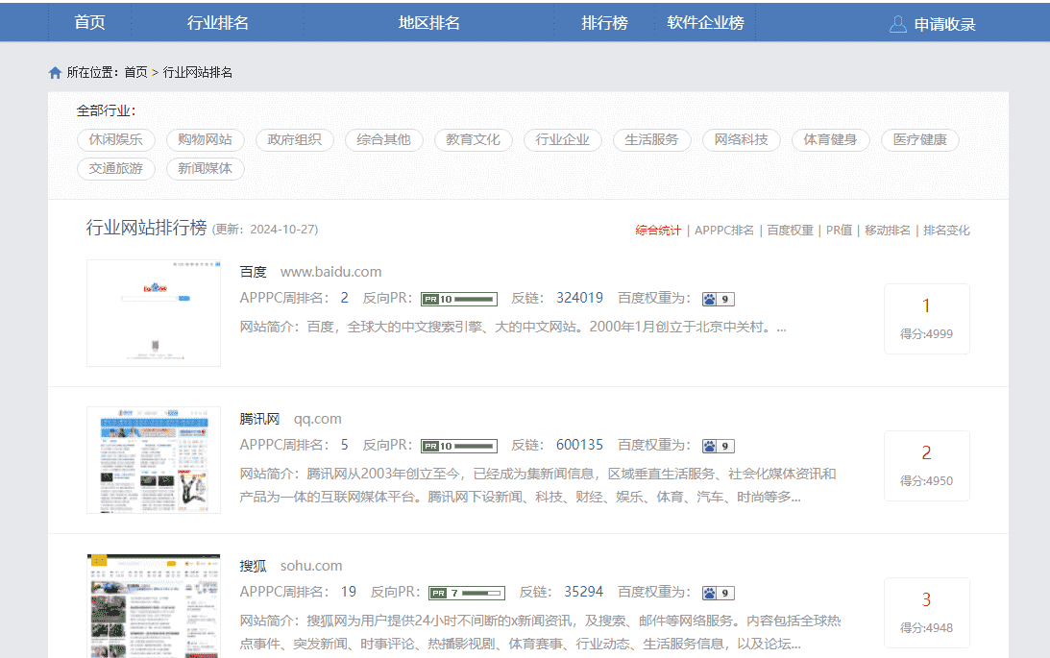Filter by 交通旅游 industry
Screen dimensions: 1050x658
[x=116, y=169]
